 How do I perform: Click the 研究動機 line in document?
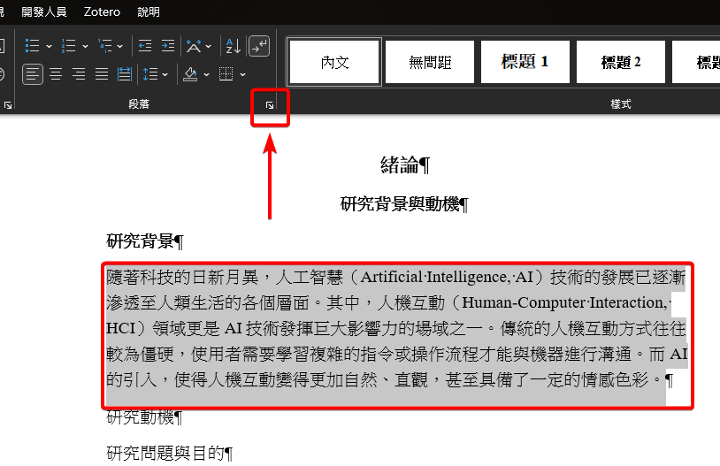(144, 416)
